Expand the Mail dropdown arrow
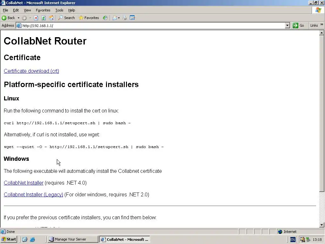This screenshot has height=244, width=325. point(119,18)
